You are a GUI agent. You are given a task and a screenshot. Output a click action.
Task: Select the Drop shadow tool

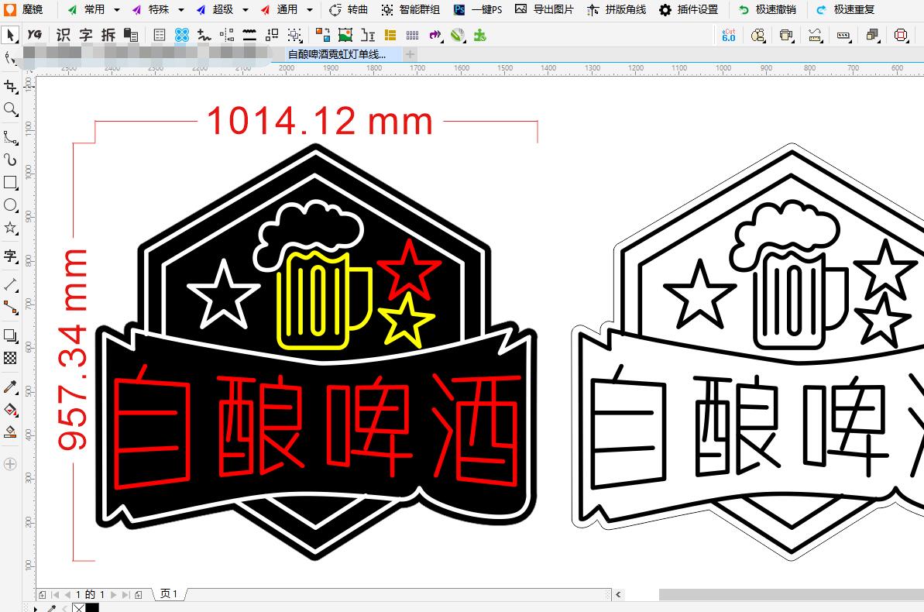10,335
